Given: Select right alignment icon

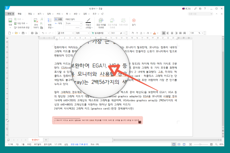Looking at the screenshot, I should click(176, 33).
